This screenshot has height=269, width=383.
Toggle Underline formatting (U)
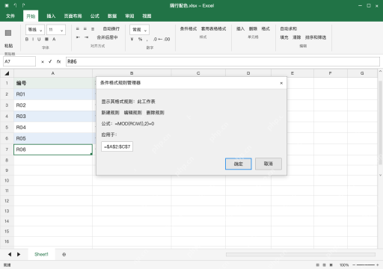[39, 39]
